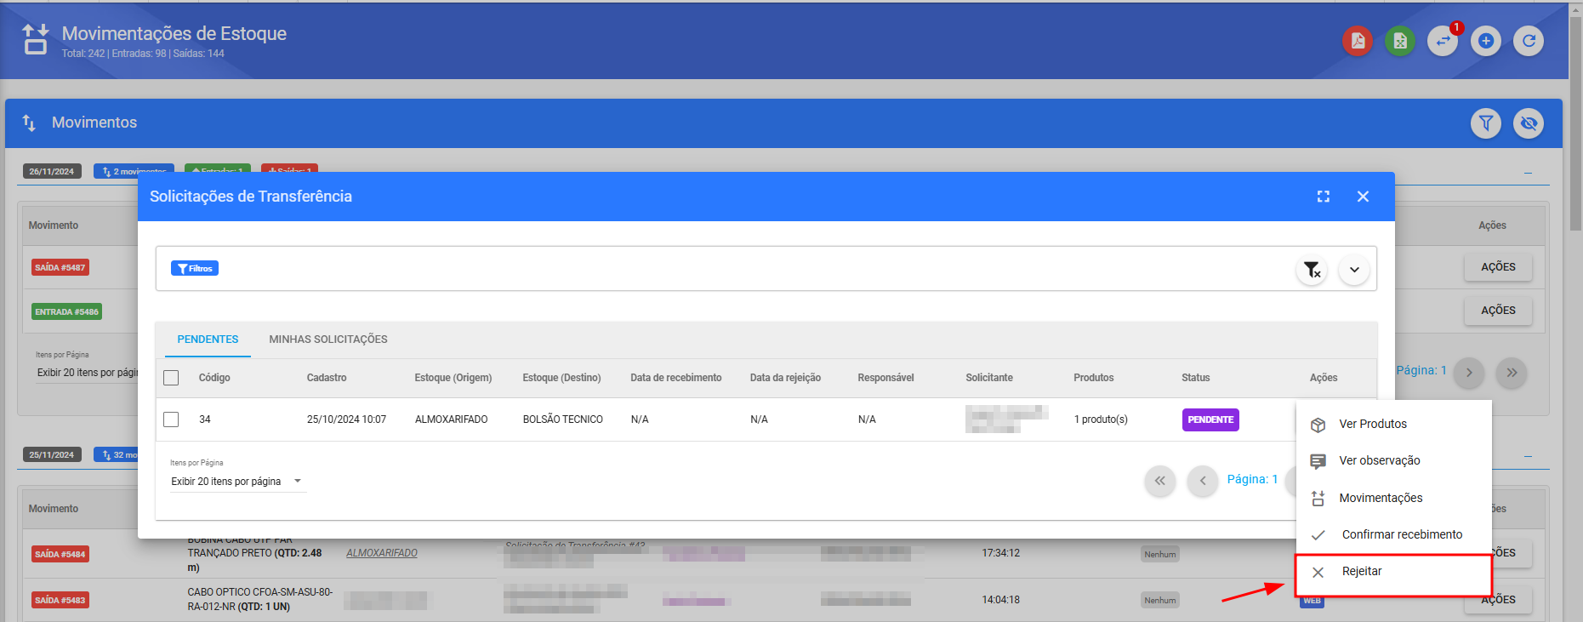Export movements to PDF
1583x622 pixels.
point(1357,41)
